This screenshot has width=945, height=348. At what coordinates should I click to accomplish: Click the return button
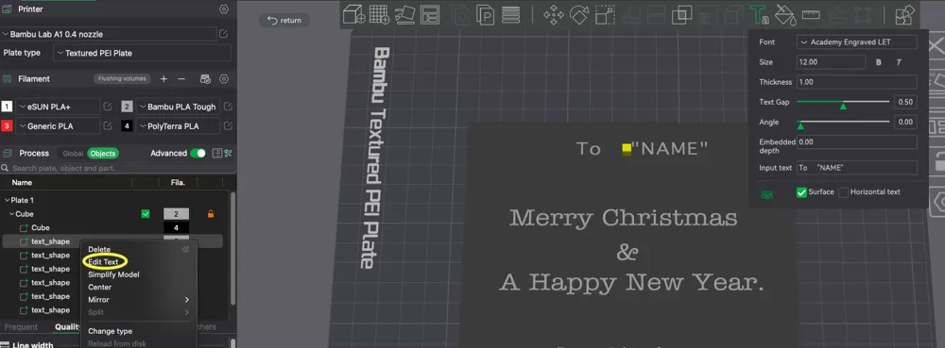284,21
